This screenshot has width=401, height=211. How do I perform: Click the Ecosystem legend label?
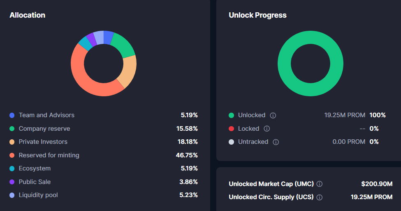pyautogui.click(x=35, y=168)
